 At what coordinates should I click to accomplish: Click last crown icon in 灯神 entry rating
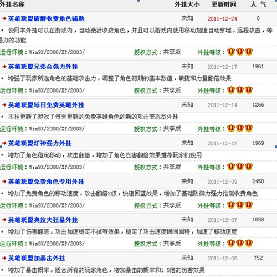(249, 167)
